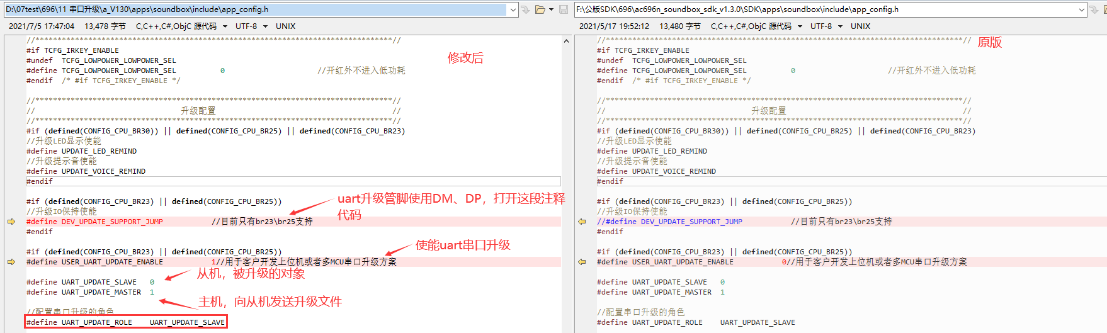Click right pane '#define UPDATE_LED_REMIND' line
Viewport: 1107px width, 333px height.
click(652, 151)
